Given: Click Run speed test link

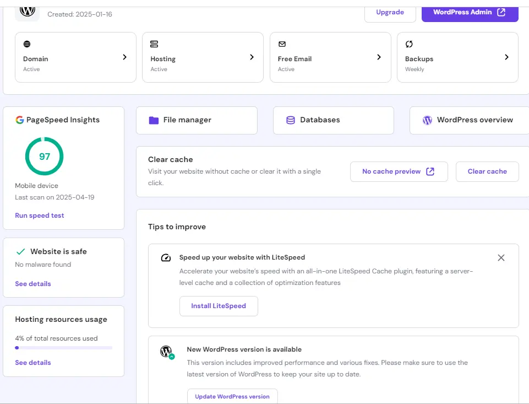Looking at the screenshot, I should 40,216.
